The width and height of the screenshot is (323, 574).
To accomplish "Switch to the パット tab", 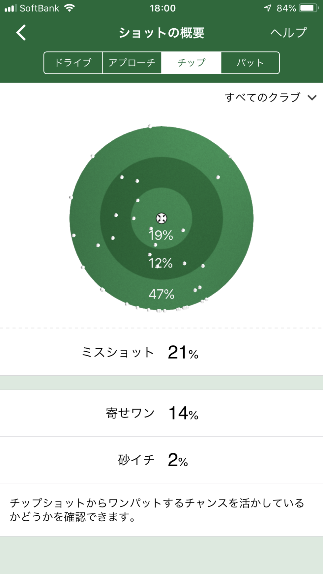I will click(x=250, y=63).
